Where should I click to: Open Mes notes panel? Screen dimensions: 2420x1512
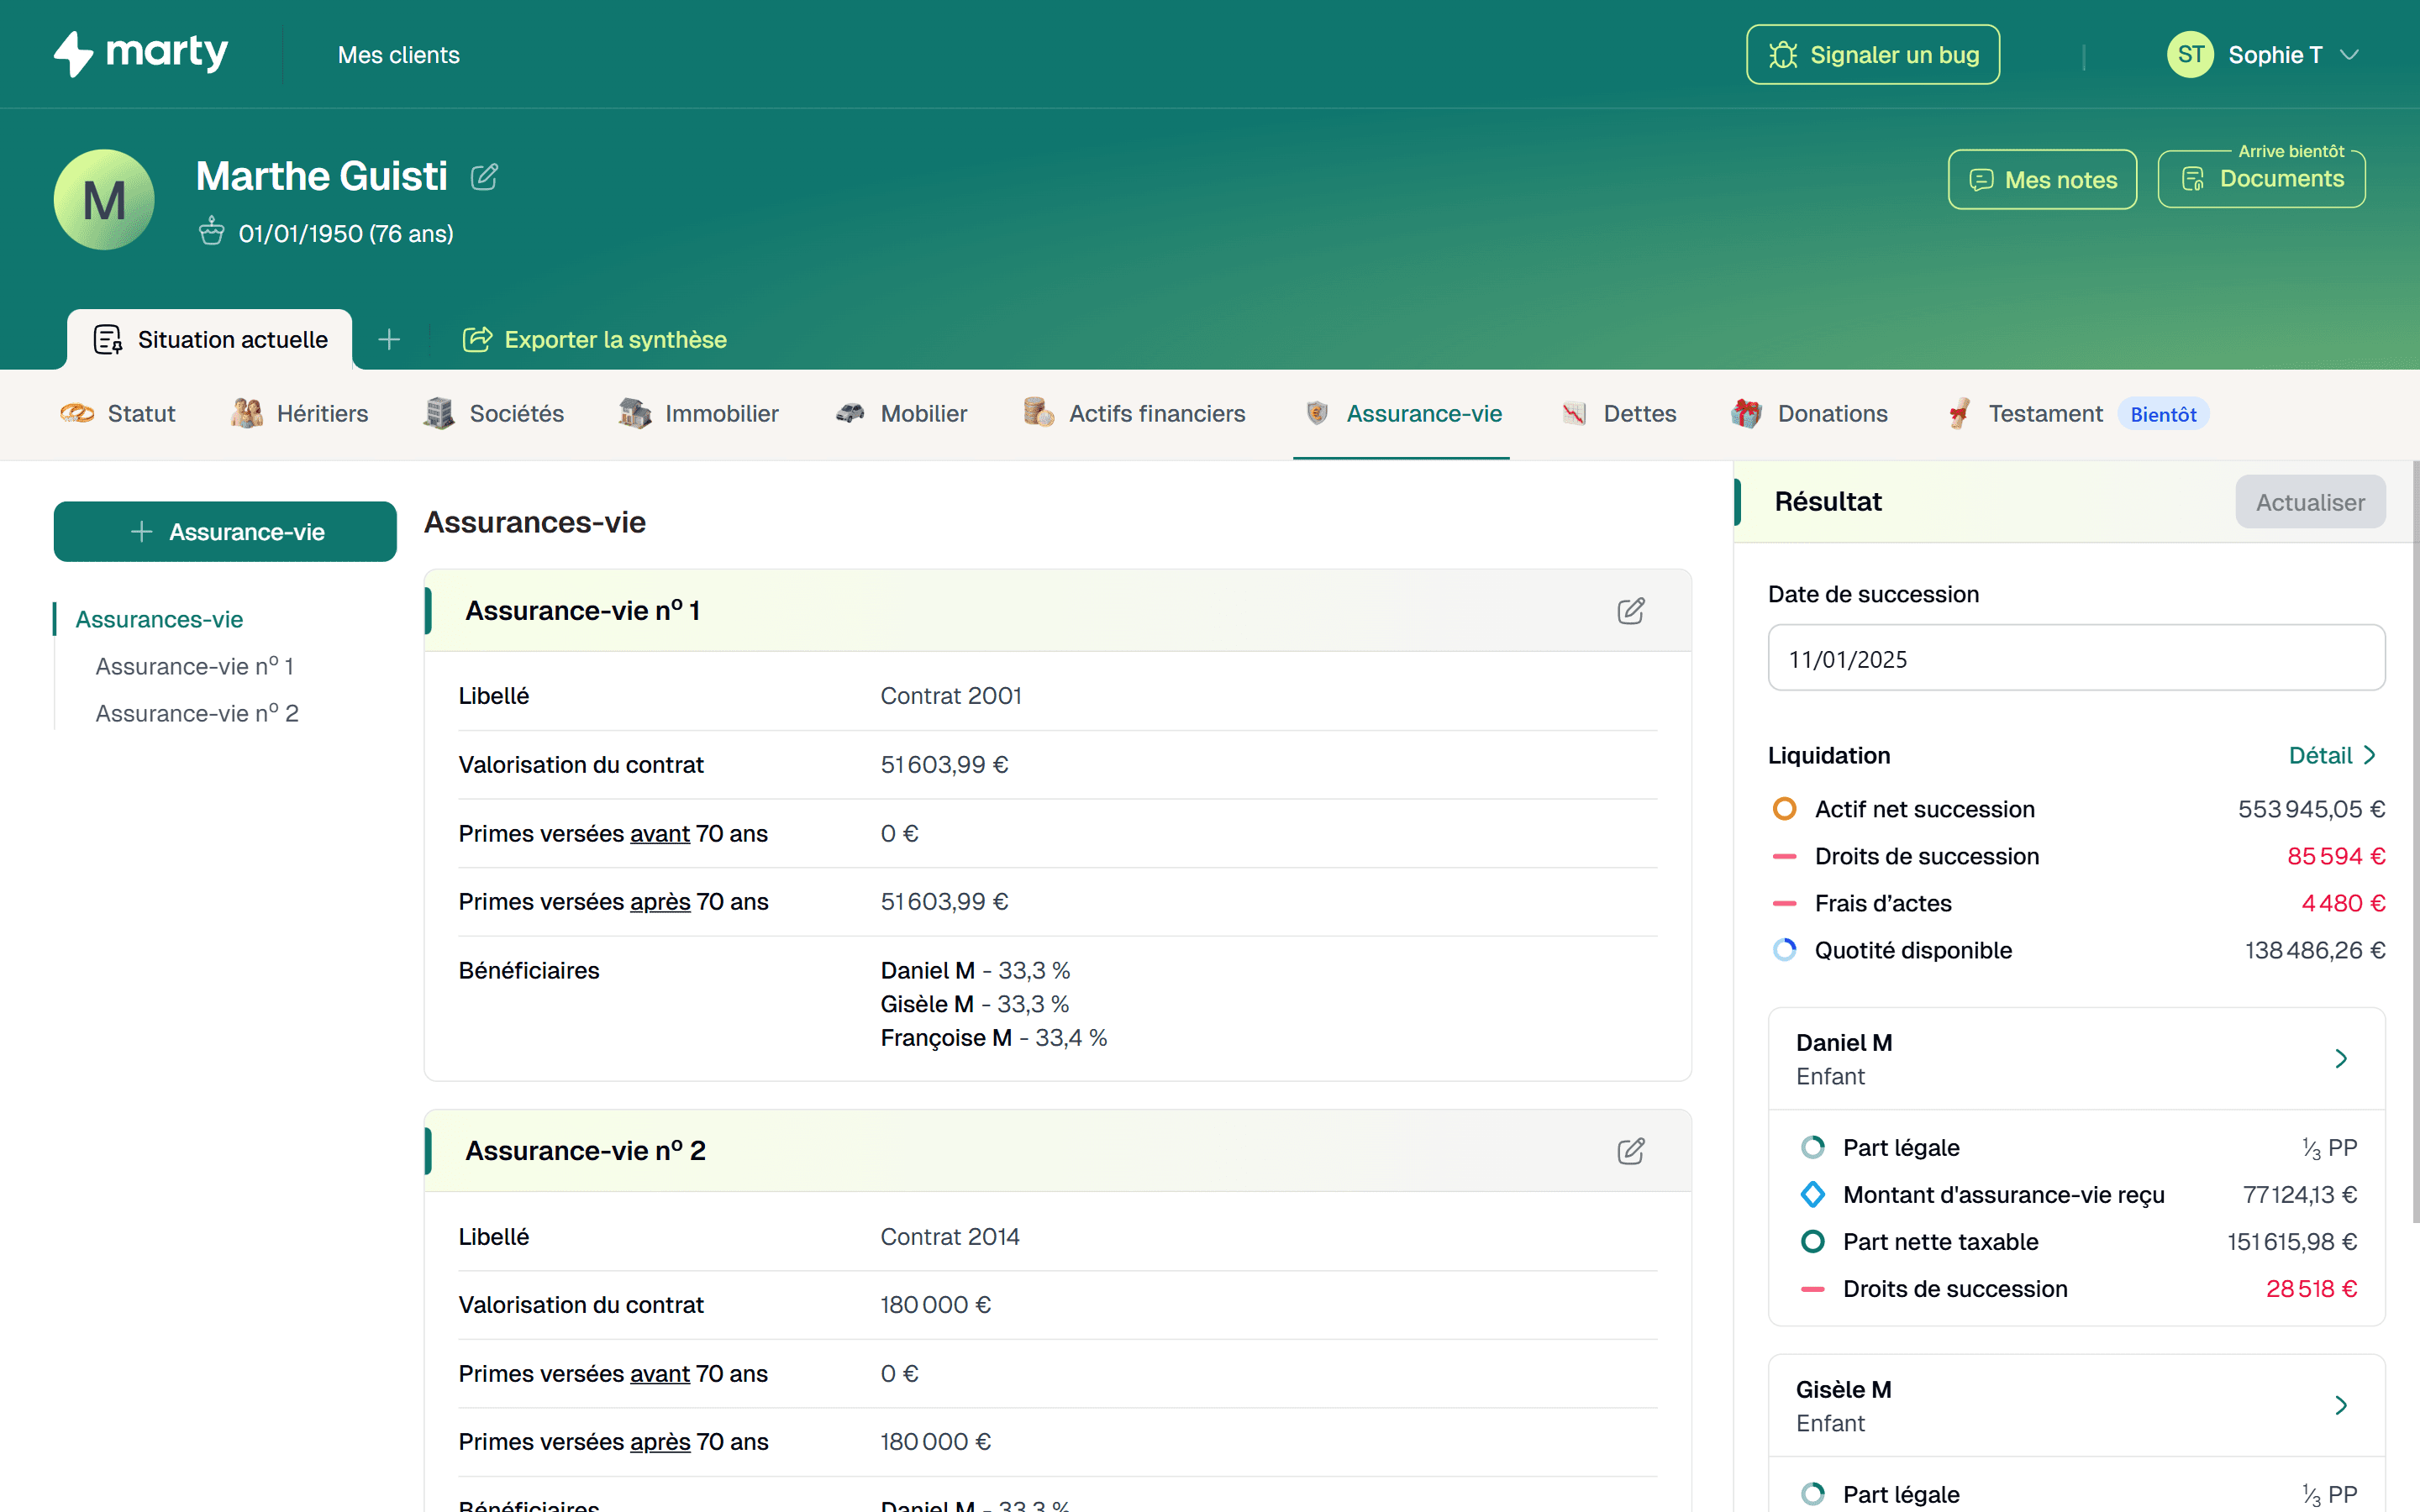[x=2042, y=180]
